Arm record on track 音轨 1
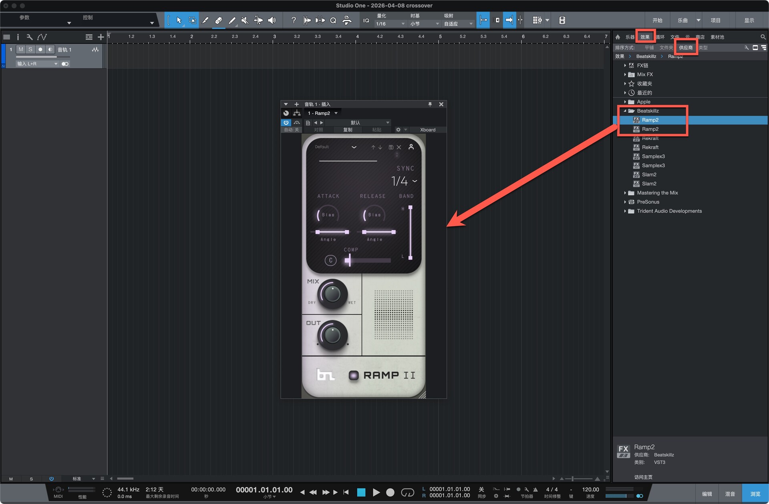Image resolution: width=769 pixels, height=504 pixels. (40, 50)
